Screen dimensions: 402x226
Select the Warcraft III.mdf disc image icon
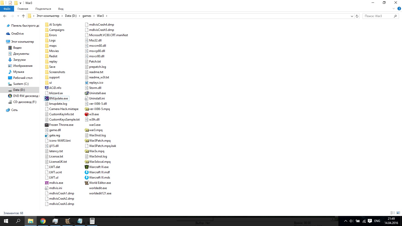click(x=87, y=172)
